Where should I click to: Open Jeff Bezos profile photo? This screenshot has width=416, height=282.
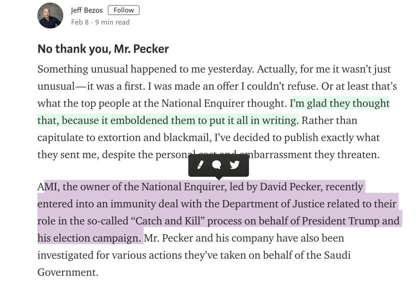point(50,16)
